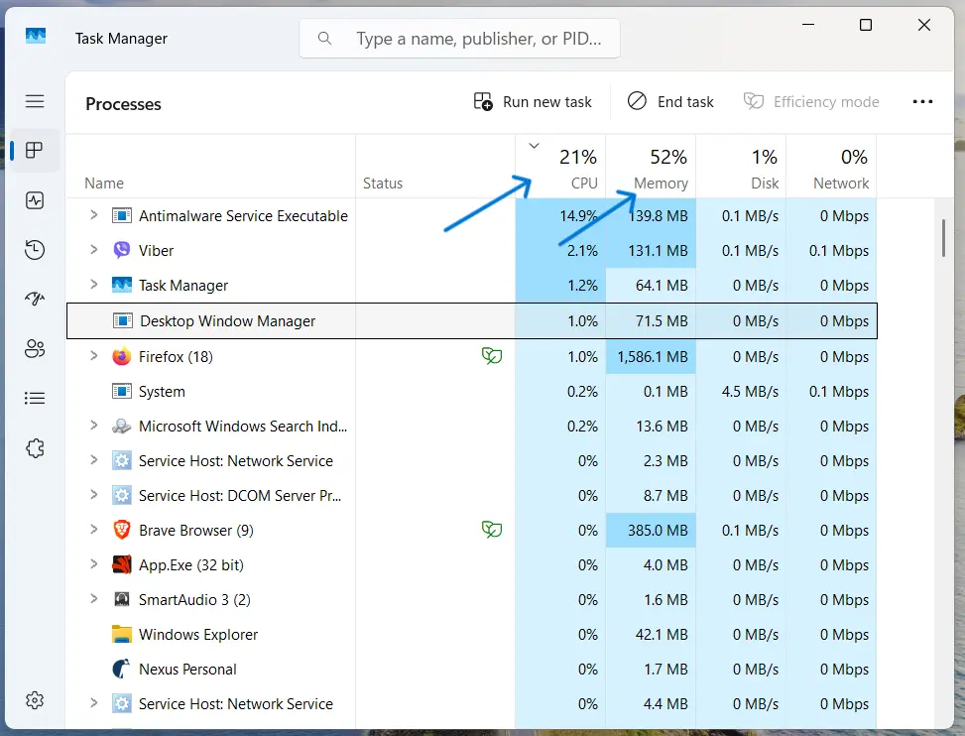Open the Performance sidebar icon
The image size is (965, 736).
pos(35,200)
